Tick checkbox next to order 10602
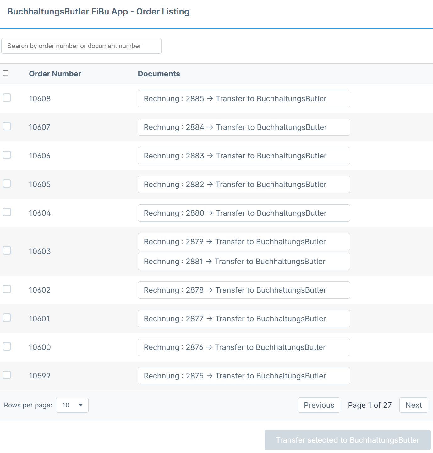The width and height of the screenshot is (433, 453). 7,289
